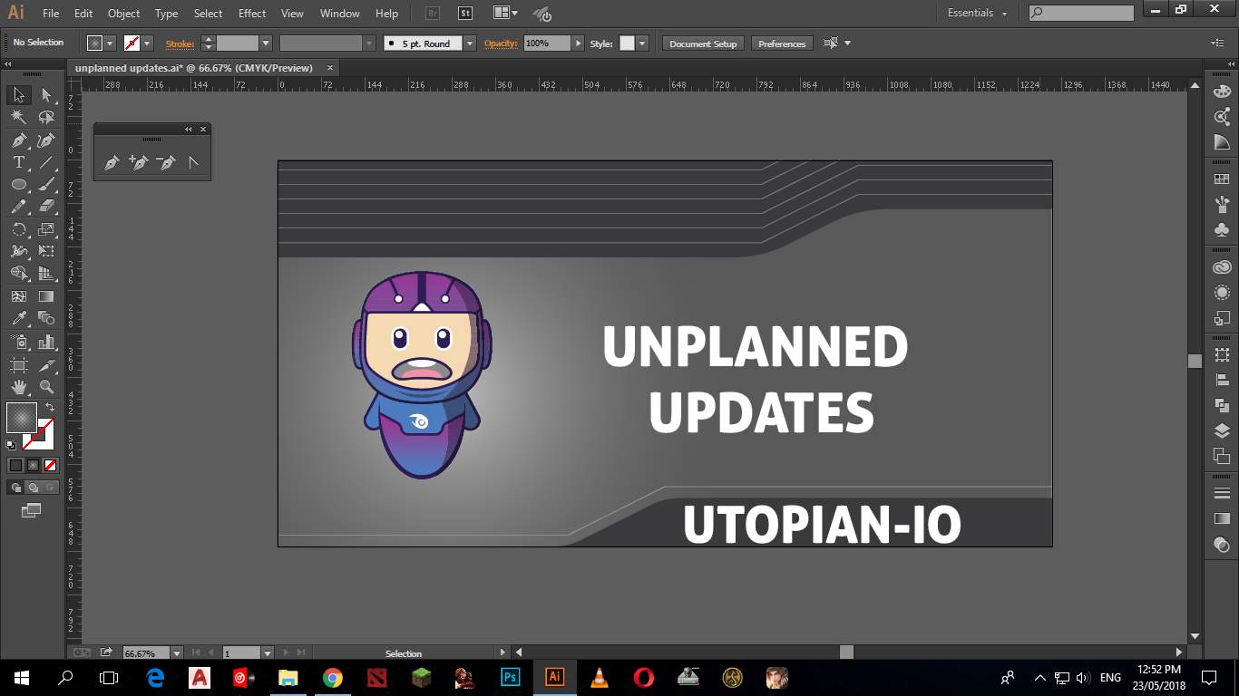Select the Add Anchor Point tool

138,162
